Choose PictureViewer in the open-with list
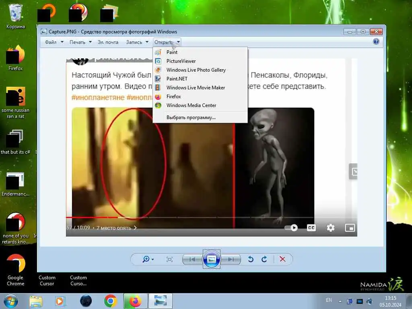412x309 pixels. click(200, 61)
